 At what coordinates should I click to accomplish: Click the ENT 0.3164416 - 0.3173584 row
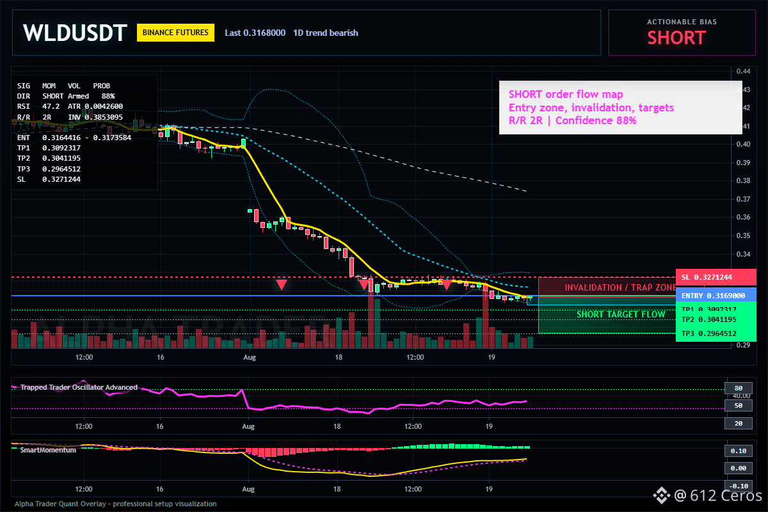pos(74,137)
